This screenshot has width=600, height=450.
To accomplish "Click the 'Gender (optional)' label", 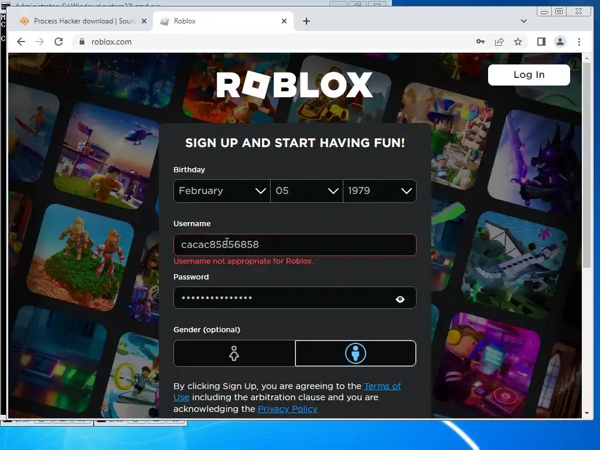I will point(207,329).
